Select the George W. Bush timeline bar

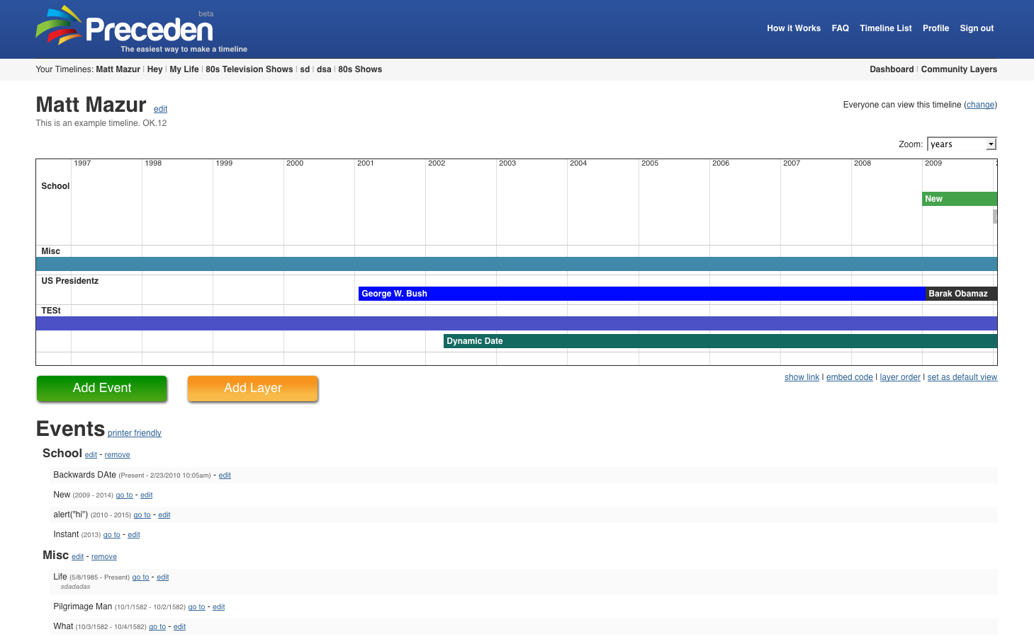[x=638, y=294]
